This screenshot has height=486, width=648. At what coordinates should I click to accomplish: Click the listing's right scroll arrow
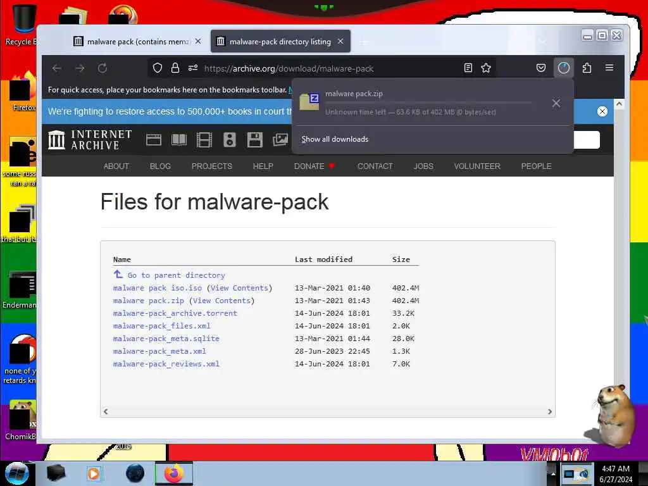(x=550, y=411)
